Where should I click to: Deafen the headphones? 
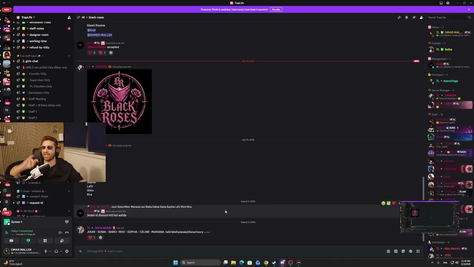click(x=56, y=251)
